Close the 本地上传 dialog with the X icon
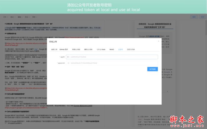207x129 pixels. point(159,41)
